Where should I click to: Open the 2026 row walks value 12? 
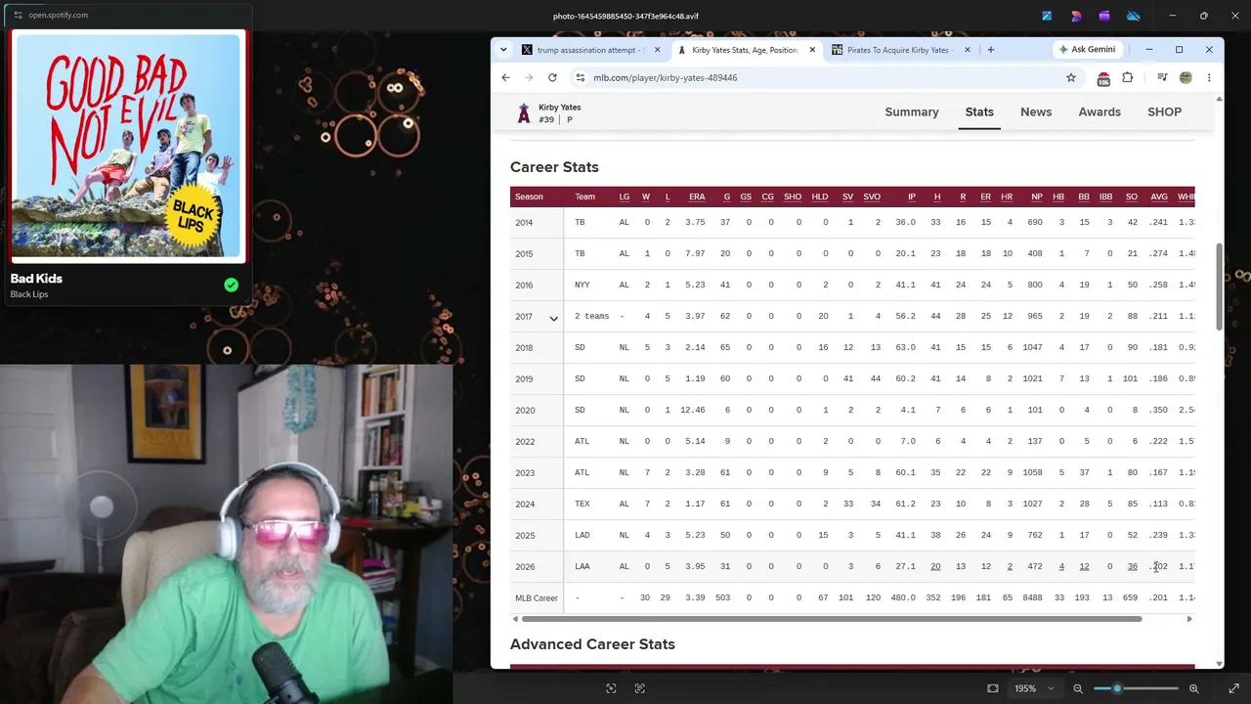[1084, 566]
